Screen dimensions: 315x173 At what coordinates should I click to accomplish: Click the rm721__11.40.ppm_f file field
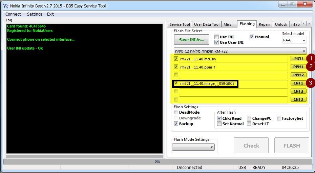pyautogui.click(x=233, y=67)
